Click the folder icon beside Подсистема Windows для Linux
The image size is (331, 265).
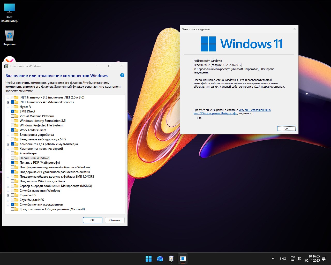click(x=17, y=181)
